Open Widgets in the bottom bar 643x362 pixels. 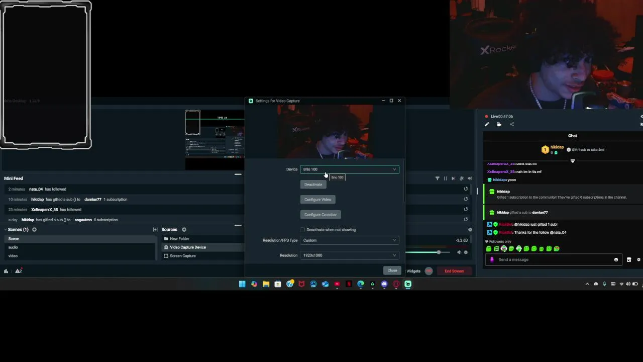click(413, 271)
